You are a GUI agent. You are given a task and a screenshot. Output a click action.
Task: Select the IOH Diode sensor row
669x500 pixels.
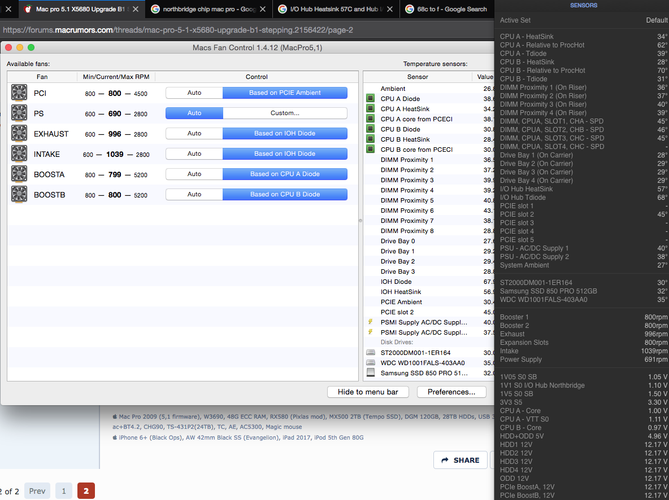pyautogui.click(x=428, y=282)
